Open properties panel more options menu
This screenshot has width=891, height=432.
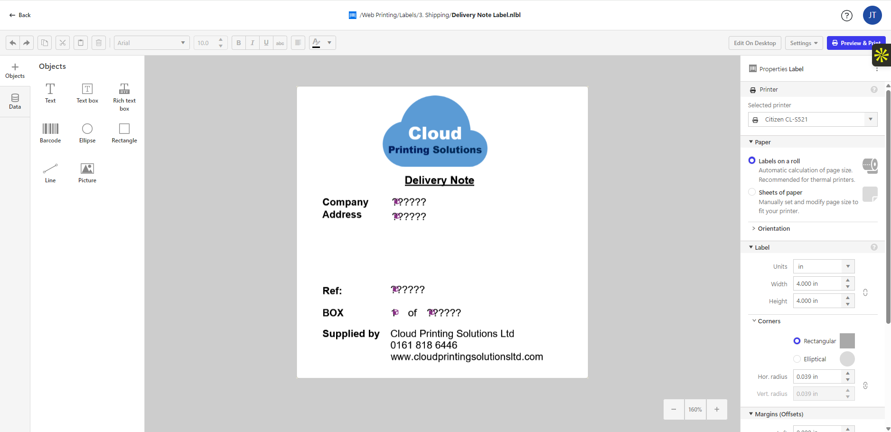(877, 69)
